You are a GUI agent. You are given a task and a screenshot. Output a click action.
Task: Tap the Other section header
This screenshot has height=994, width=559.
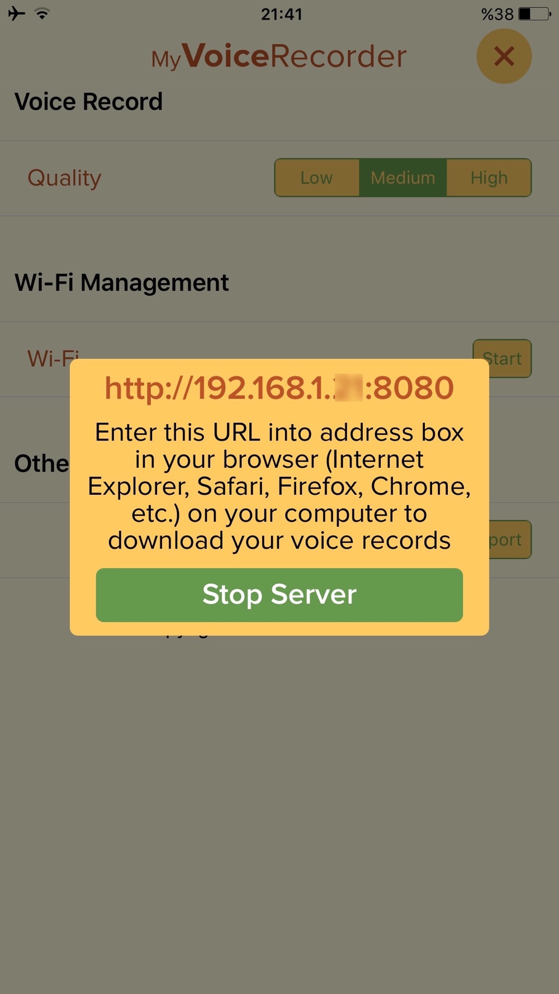[42, 463]
